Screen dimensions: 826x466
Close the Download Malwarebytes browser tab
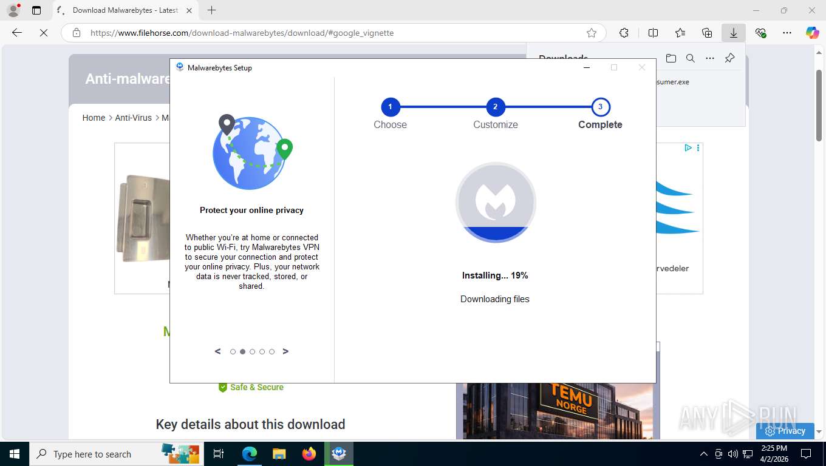pyautogui.click(x=189, y=10)
